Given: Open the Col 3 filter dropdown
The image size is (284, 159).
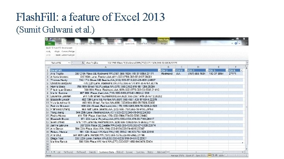Looking at the screenshot, I should point(186,70).
